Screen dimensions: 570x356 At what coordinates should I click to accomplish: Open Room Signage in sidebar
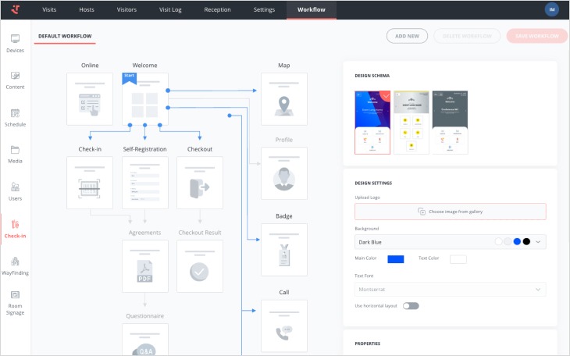click(15, 302)
